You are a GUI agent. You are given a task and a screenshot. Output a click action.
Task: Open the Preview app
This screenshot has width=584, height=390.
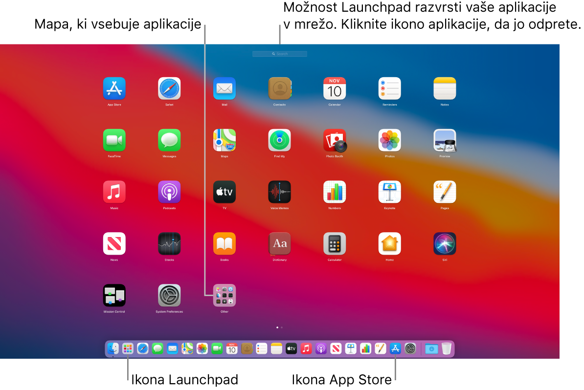point(445,140)
